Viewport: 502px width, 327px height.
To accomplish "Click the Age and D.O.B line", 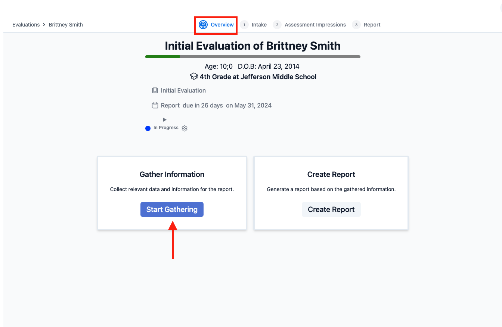I will coord(252,66).
